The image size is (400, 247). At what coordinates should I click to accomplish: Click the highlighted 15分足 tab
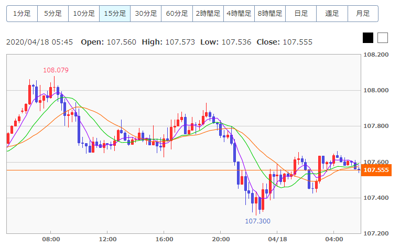115,14
